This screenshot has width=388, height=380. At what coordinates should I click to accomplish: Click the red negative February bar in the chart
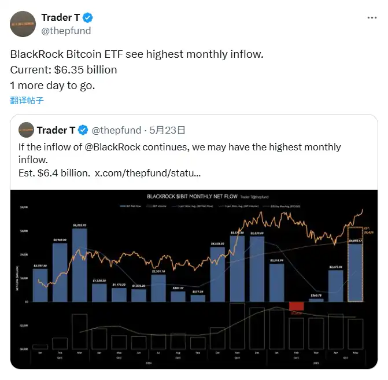tap(296, 306)
